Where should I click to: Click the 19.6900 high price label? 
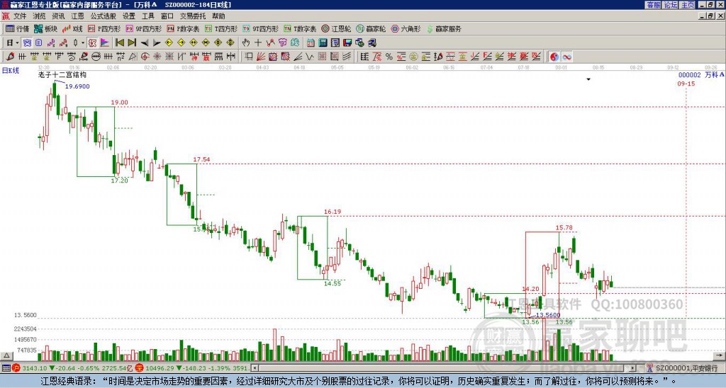pos(77,86)
